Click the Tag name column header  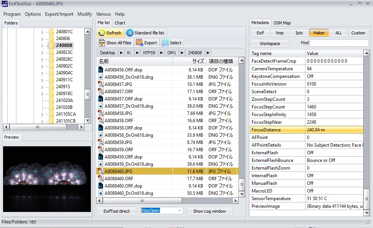(x=278, y=53)
